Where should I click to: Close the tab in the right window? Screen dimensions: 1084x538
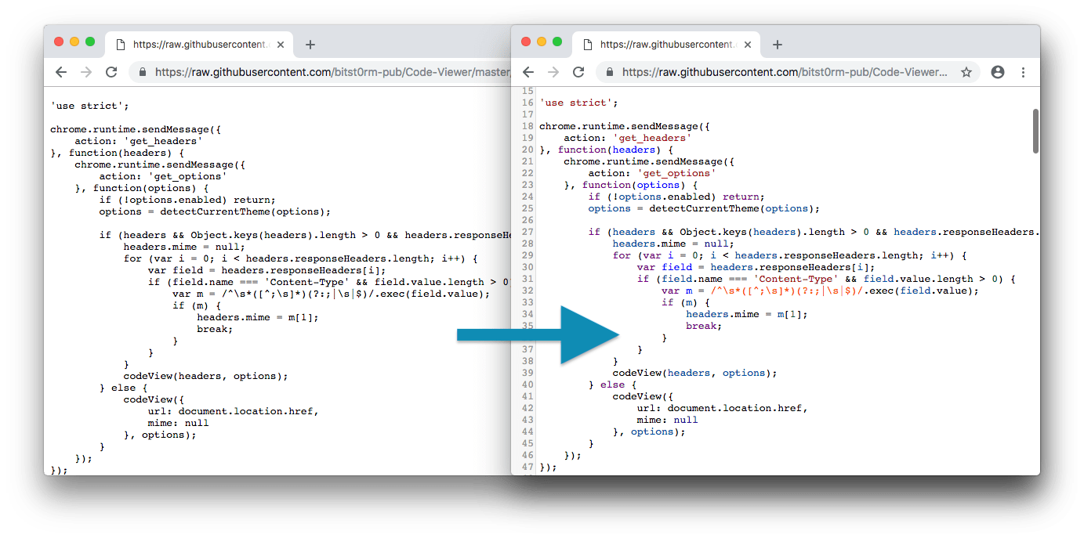(747, 45)
